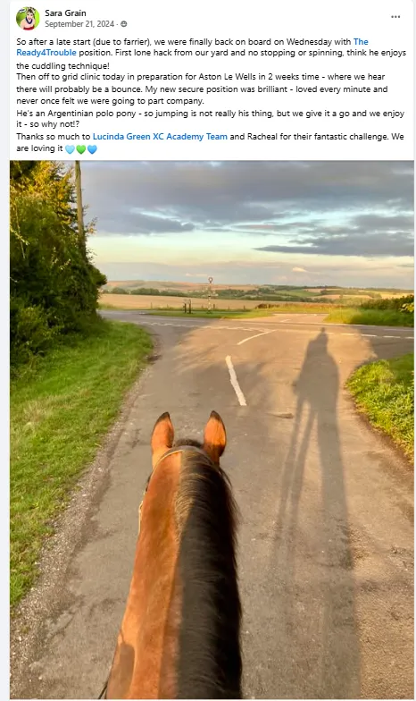Open Sara Grain's profile picture avatar
The width and height of the screenshot is (416, 701).
[27, 18]
